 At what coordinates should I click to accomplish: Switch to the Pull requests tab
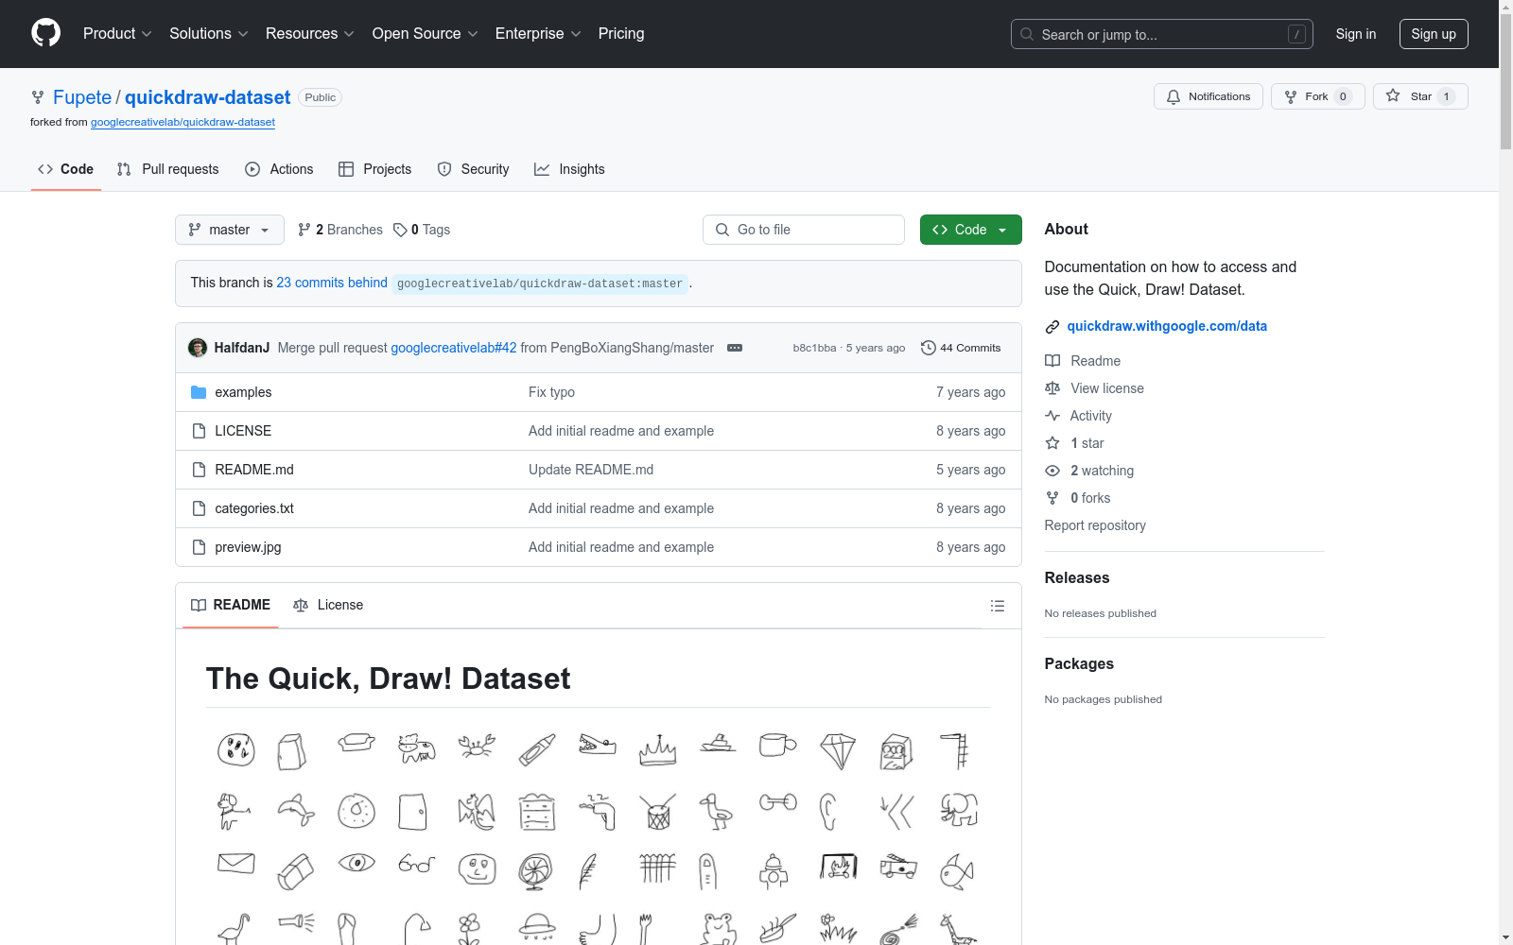pyautogui.click(x=167, y=169)
